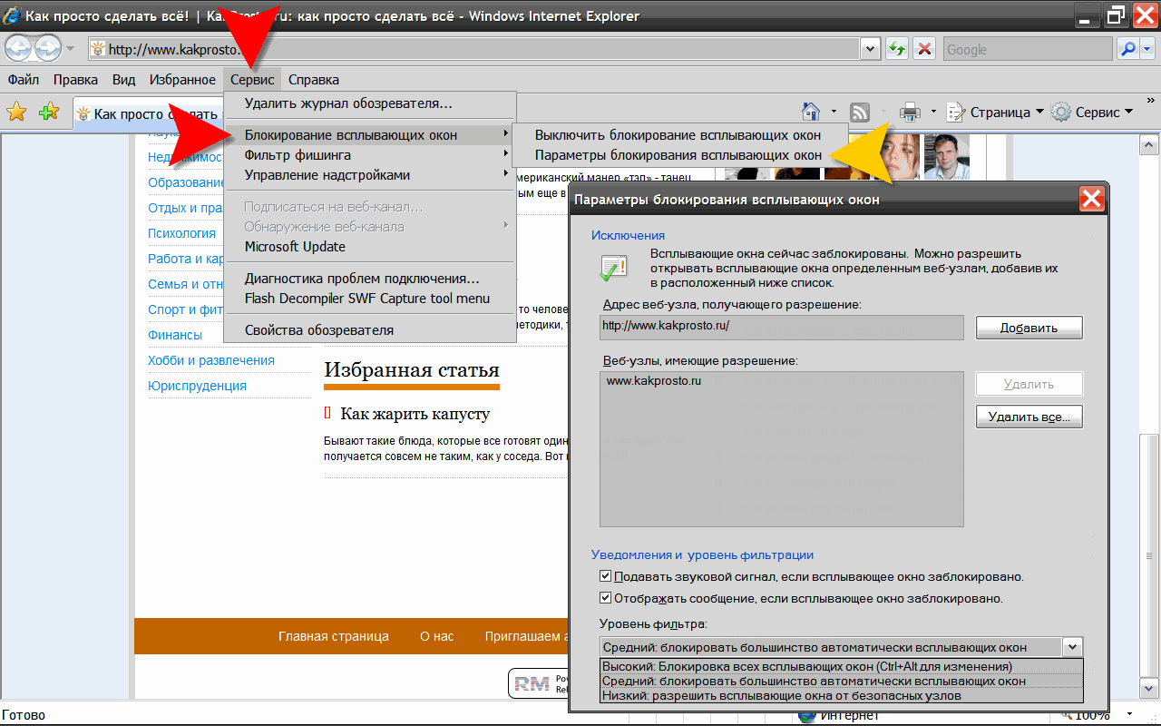The height and width of the screenshot is (726, 1161).
Task: Click the Сервис gear icon in command bar
Action: click(x=1061, y=112)
